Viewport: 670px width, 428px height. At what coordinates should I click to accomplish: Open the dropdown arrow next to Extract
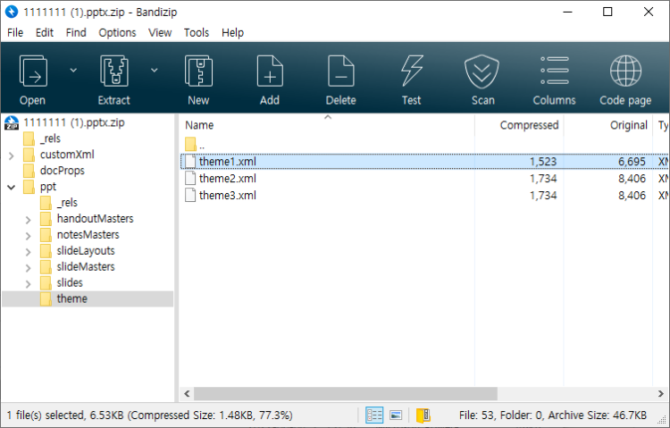click(155, 70)
